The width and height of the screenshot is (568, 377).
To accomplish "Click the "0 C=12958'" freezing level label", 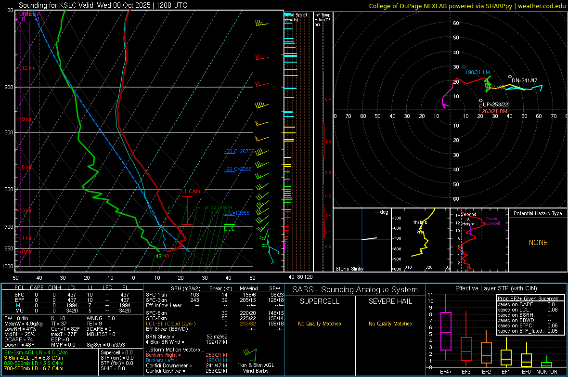I will pos(237,213).
